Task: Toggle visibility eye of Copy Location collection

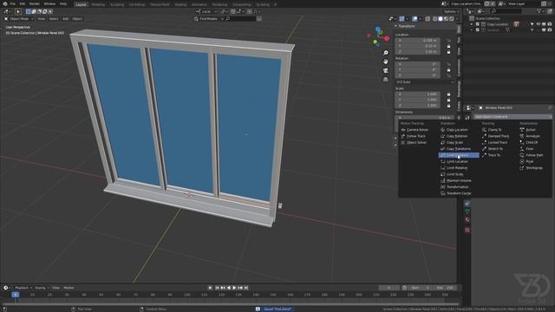Action: point(538,24)
